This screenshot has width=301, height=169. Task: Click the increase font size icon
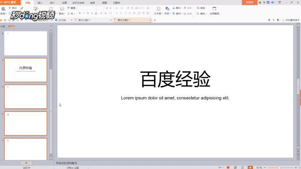(x=107, y=8)
